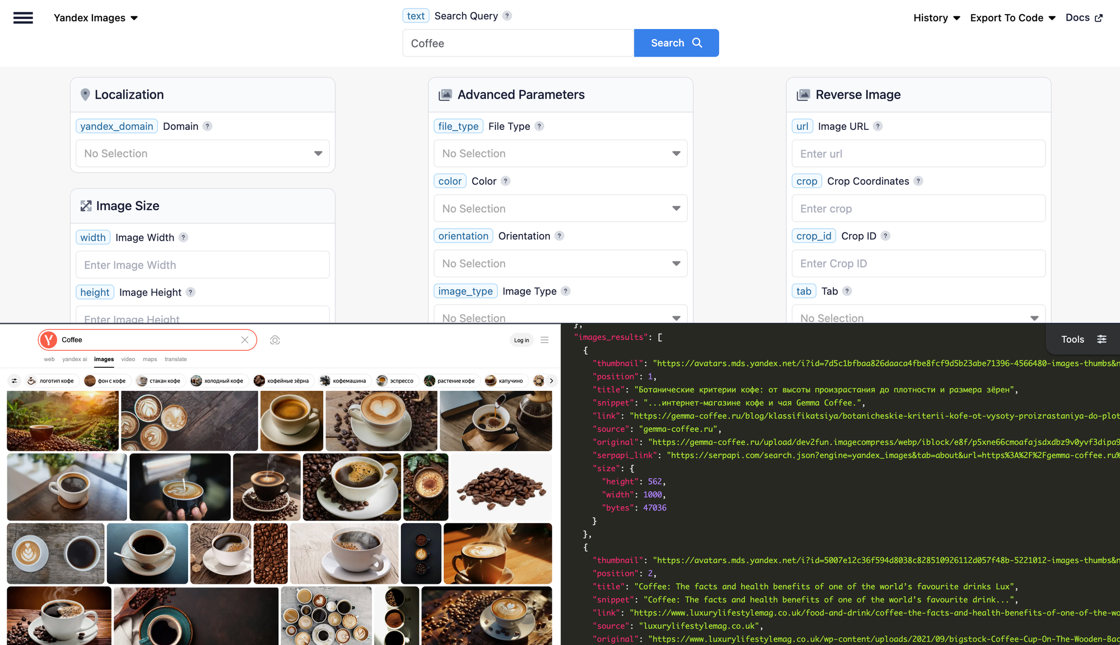The image size is (1120, 645).
Task: Switch to the translate tab
Action: pos(176,359)
